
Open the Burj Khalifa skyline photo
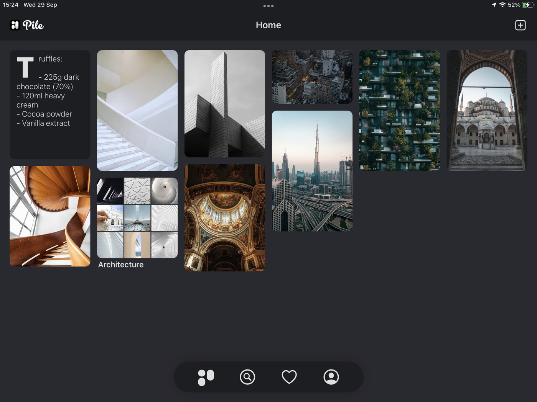(x=312, y=171)
